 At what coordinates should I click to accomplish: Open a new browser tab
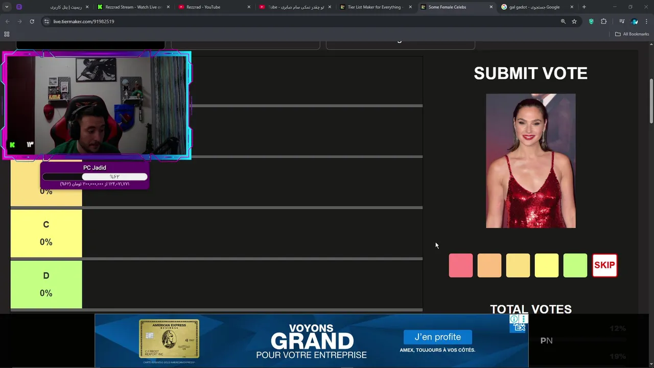584,7
